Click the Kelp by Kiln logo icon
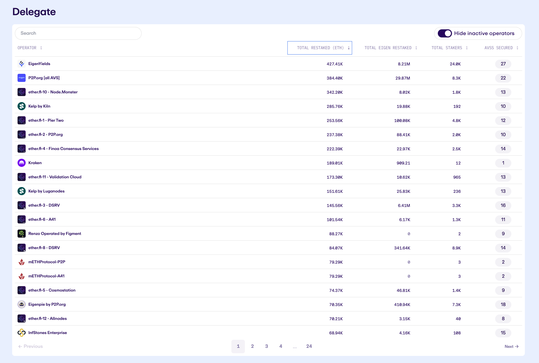This screenshot has height=363, width=539. coord(22,106)
